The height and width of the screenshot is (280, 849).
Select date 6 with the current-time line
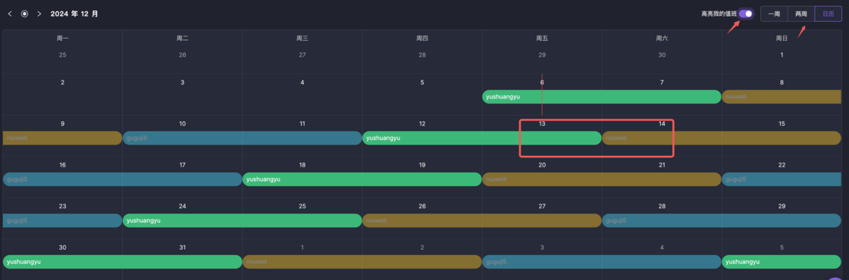pos(542,82)
